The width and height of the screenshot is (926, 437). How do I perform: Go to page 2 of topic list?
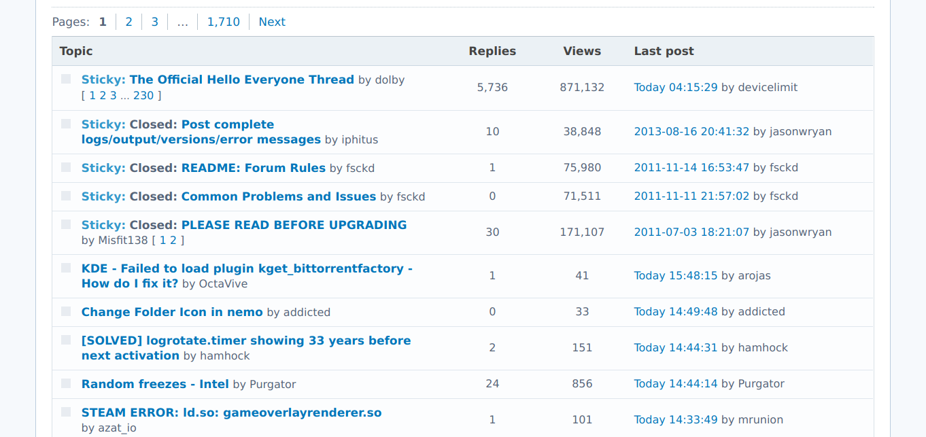click(x=128, y=22)
